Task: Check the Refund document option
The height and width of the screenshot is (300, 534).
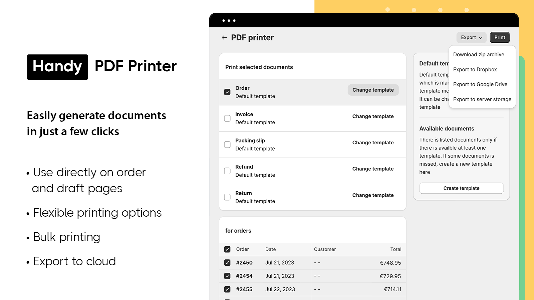Action: (227, 171)
